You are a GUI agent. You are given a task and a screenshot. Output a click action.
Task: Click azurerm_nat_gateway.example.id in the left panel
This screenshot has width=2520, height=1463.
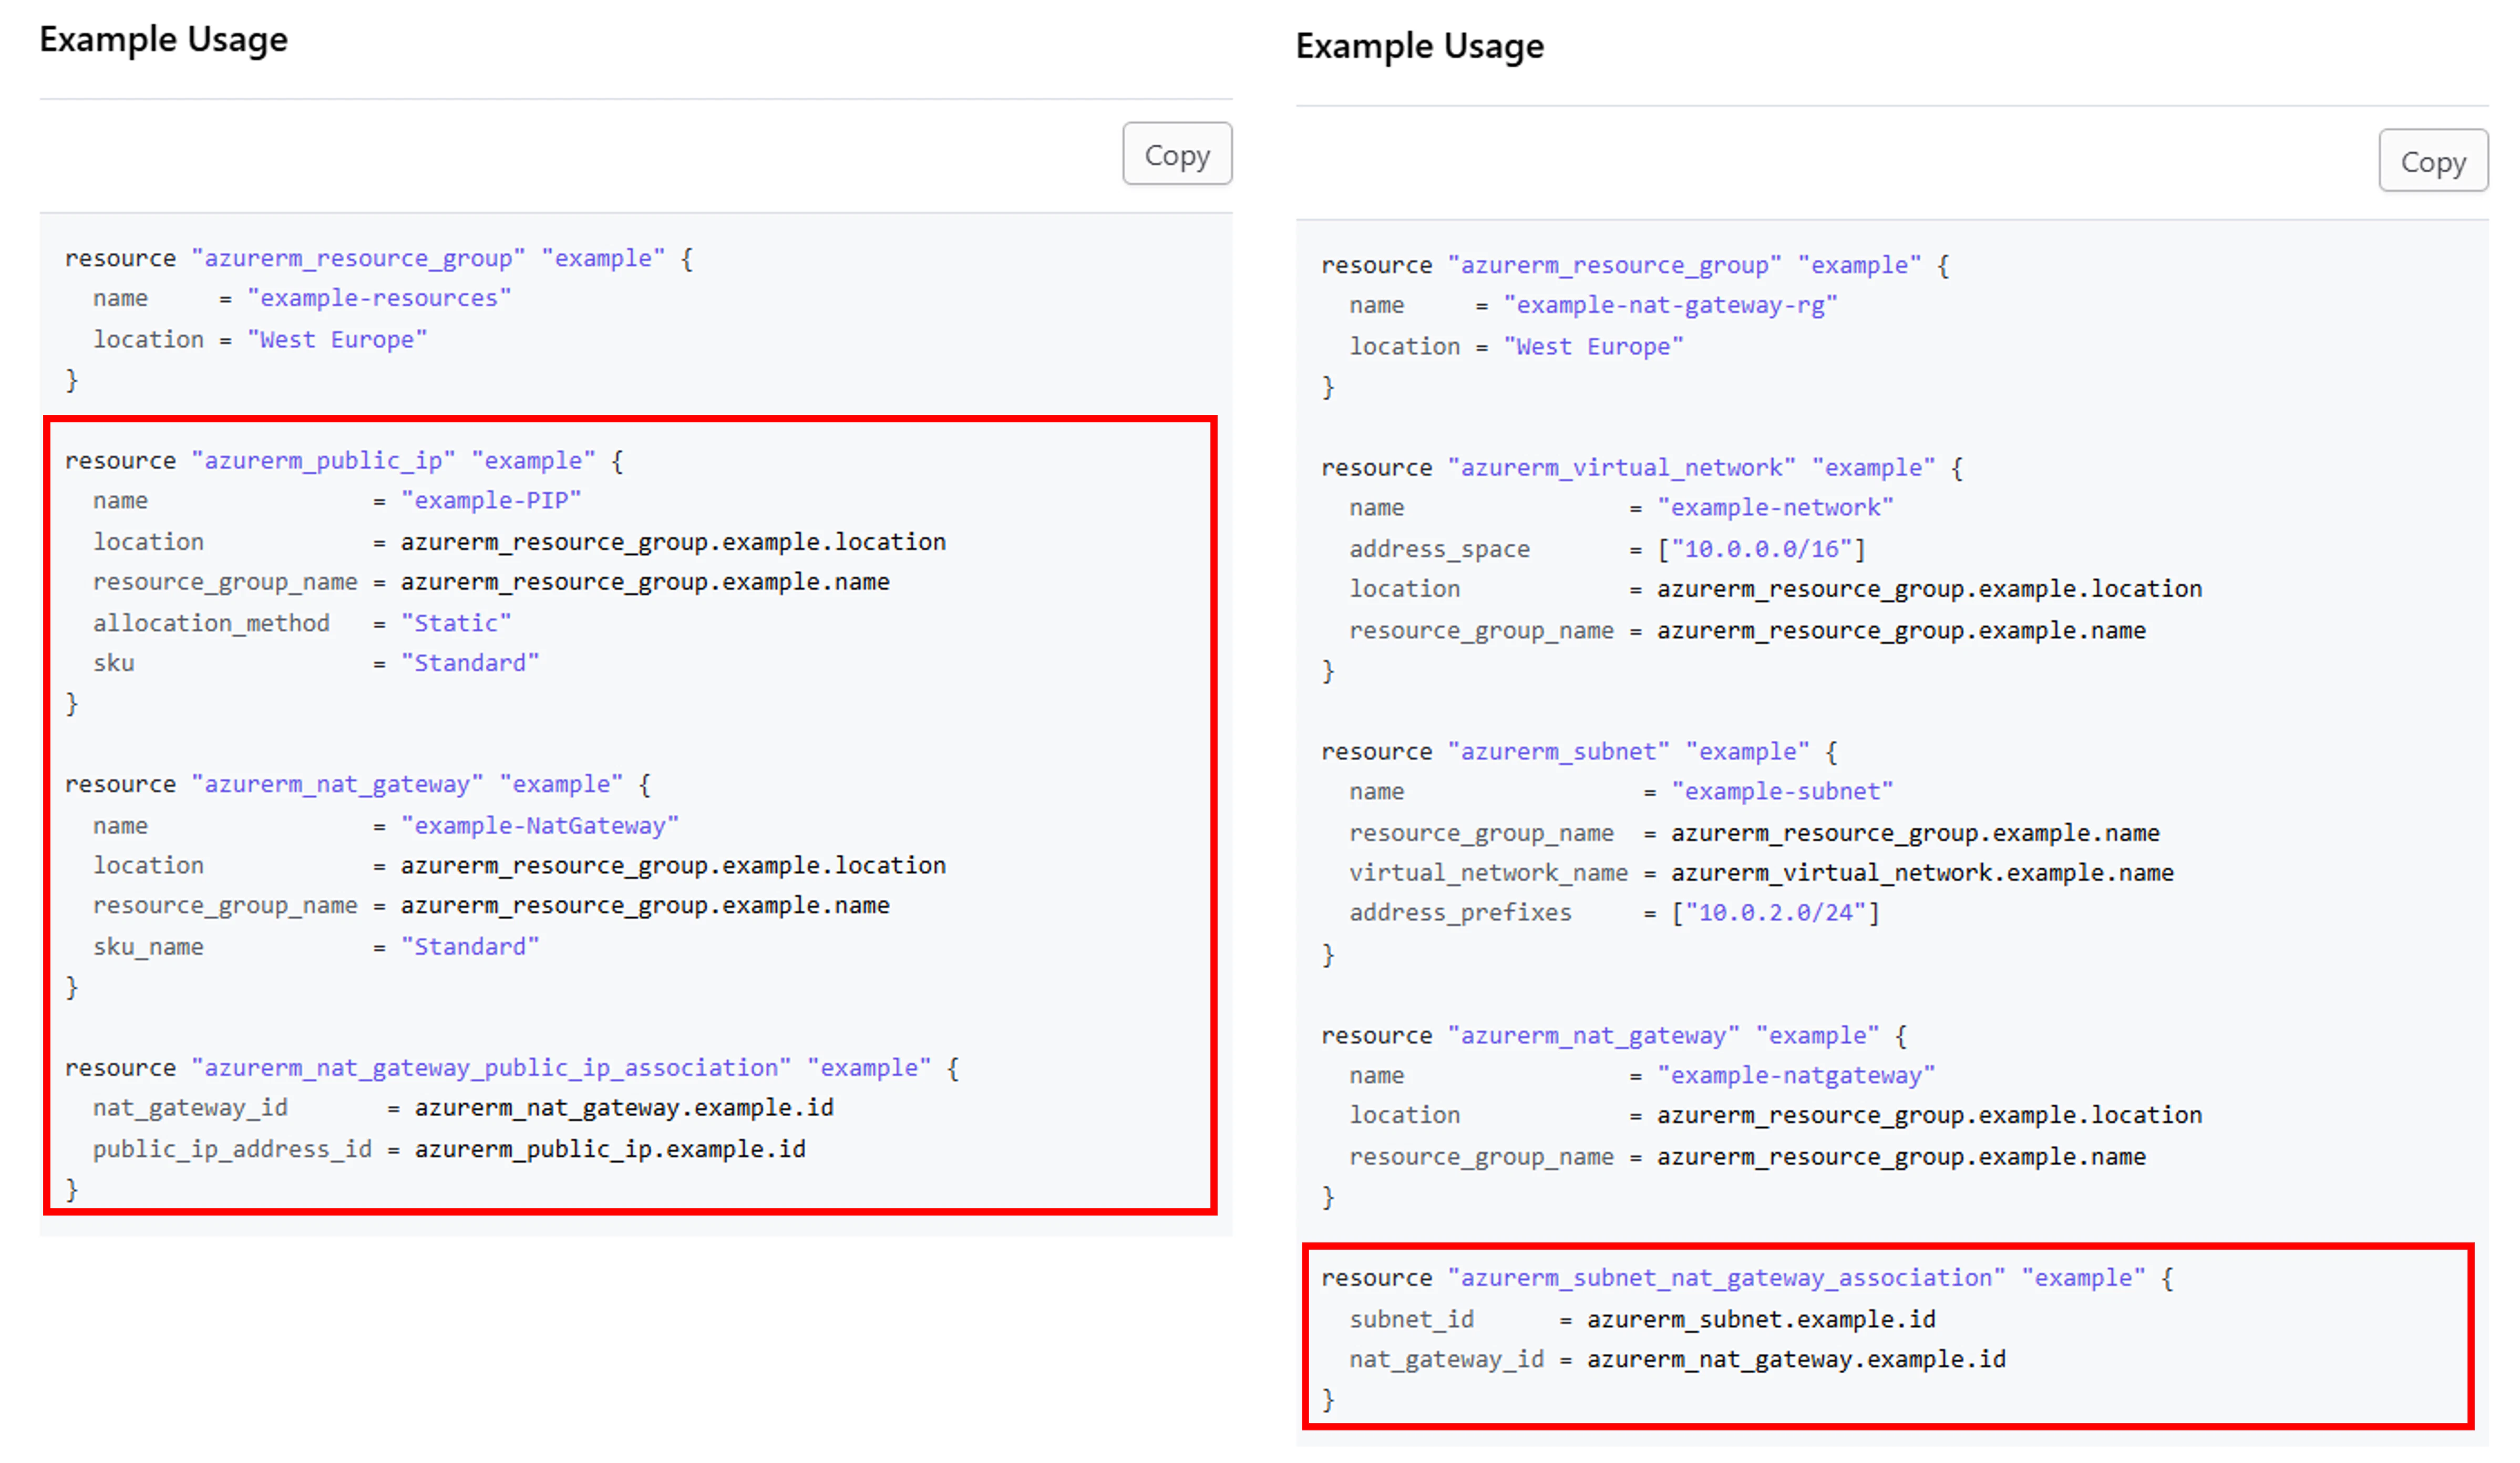624,1108
